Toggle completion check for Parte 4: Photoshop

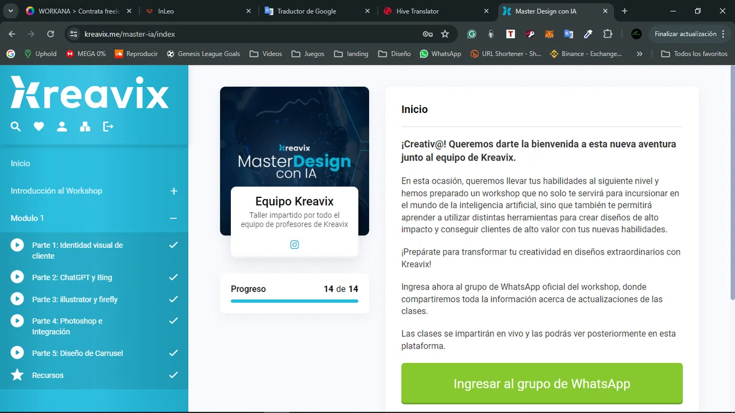(173, 321)
